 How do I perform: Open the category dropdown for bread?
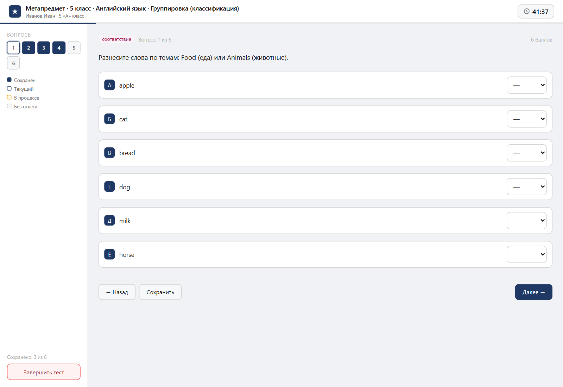click(527, 153)
